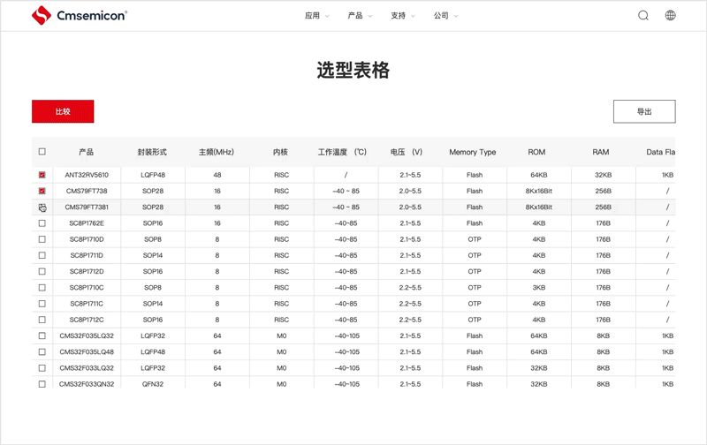Click the 工作温度 (℃) column header
Viewport: 707px width, 445px height.
click(342, 152)
